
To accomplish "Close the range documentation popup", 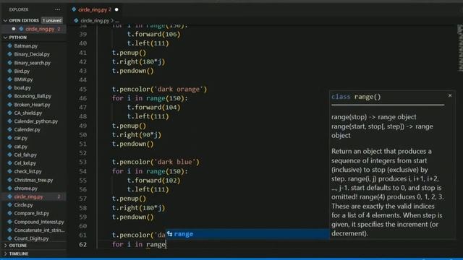I will pos(450,95).
